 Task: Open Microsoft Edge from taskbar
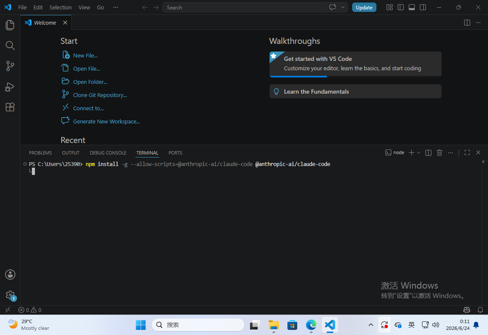[311, 325]
